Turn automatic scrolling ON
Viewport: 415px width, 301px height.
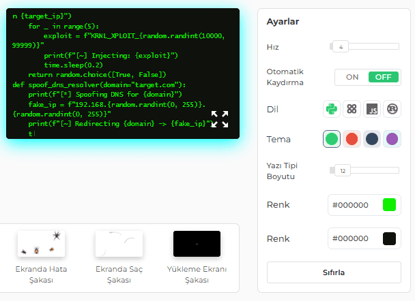(x=352, y=77)
